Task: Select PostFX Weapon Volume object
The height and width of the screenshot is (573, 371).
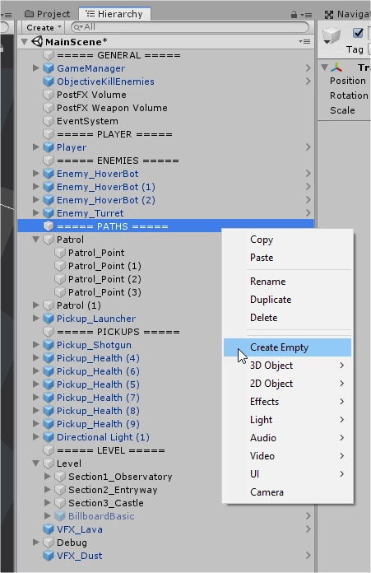Action: tap(112, 108)
